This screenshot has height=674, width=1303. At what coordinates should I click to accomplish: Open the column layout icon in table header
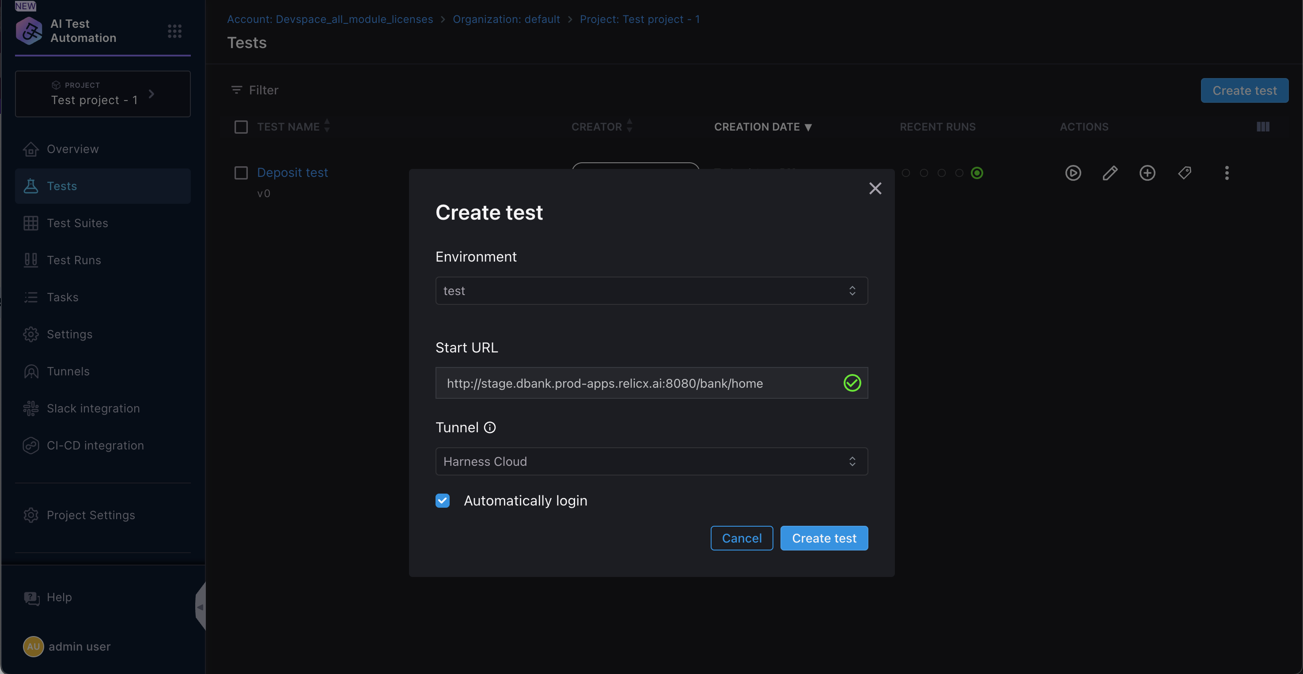1262,127
